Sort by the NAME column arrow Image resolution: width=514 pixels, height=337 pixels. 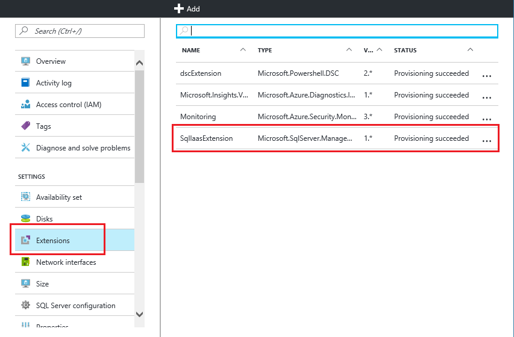(x=243, y=50)
